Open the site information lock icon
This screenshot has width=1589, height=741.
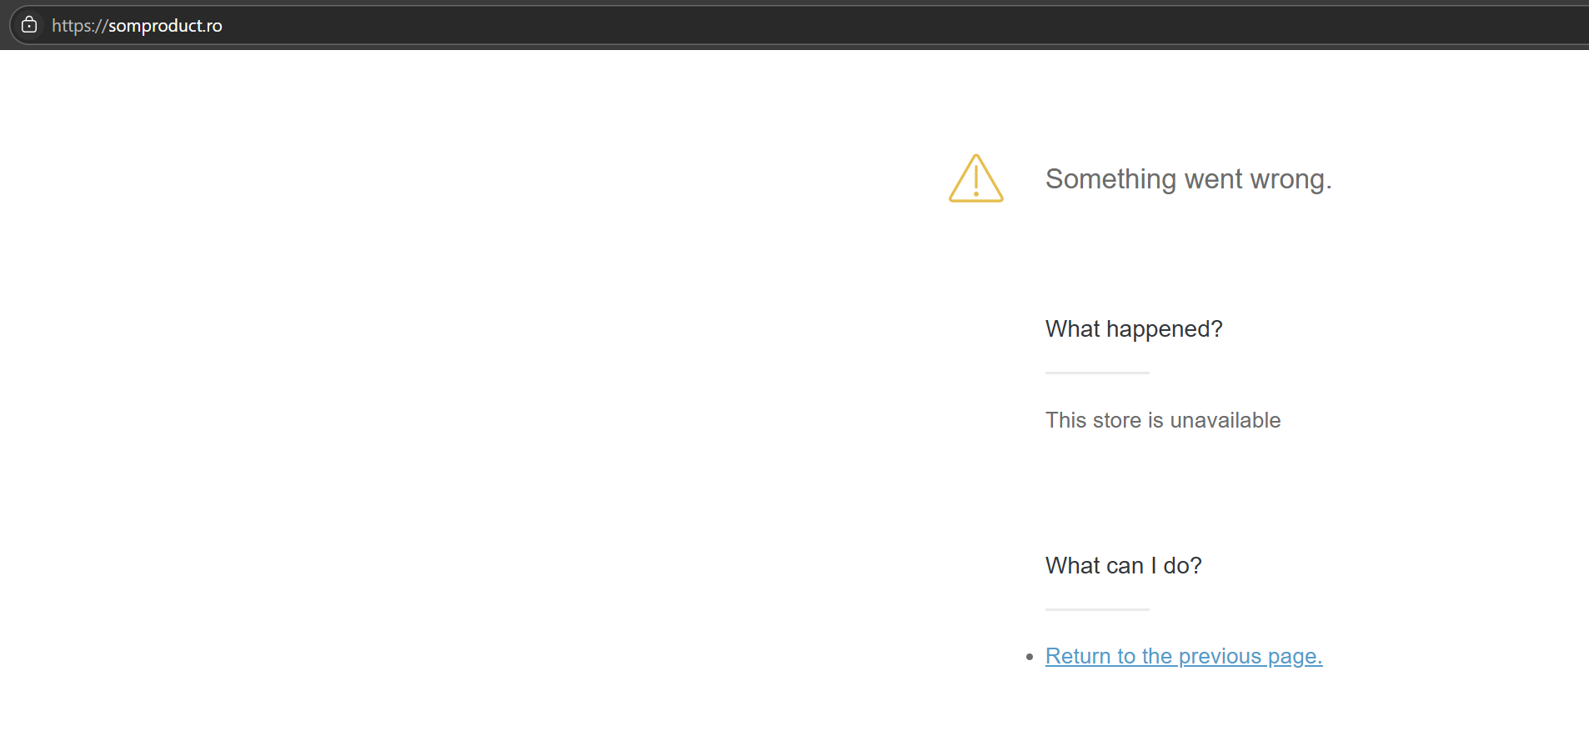(29, 25)
